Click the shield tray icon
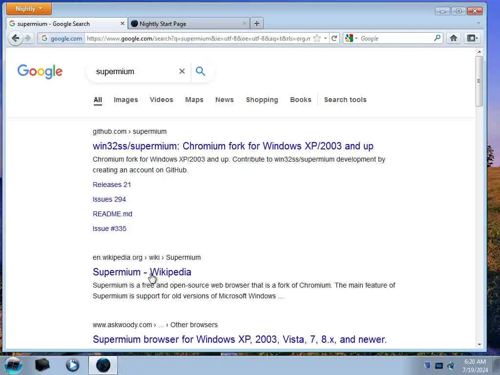Image resolution: width=500 pixels, height=375 pixels. pos(427,365)
